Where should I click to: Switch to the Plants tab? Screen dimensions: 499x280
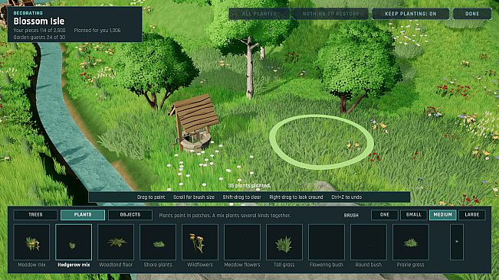click(83, 215)
